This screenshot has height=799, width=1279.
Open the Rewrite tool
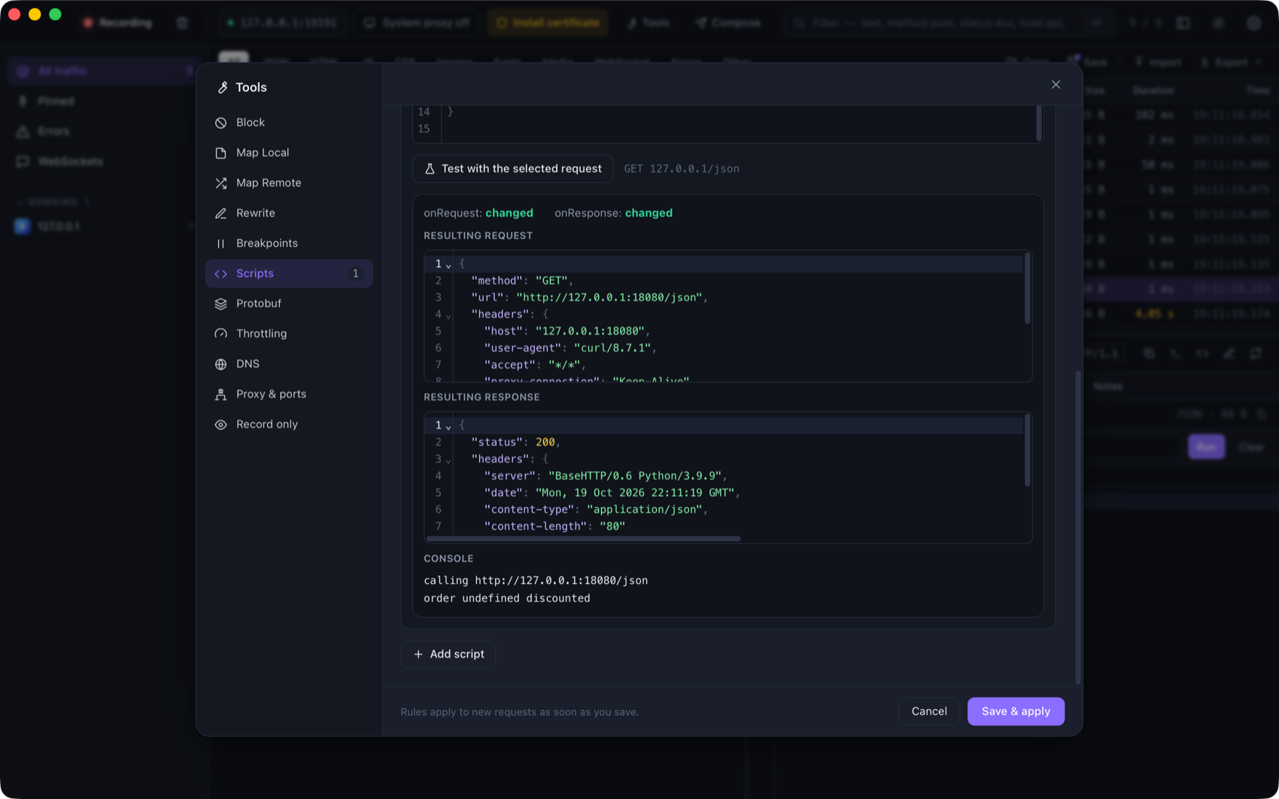(289, 213)
